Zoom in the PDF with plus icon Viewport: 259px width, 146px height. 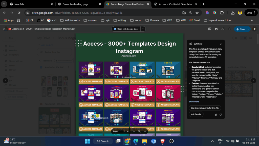coord(145,131)
